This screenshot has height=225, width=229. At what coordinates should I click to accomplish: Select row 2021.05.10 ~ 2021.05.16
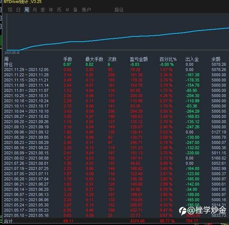[115, 215]
